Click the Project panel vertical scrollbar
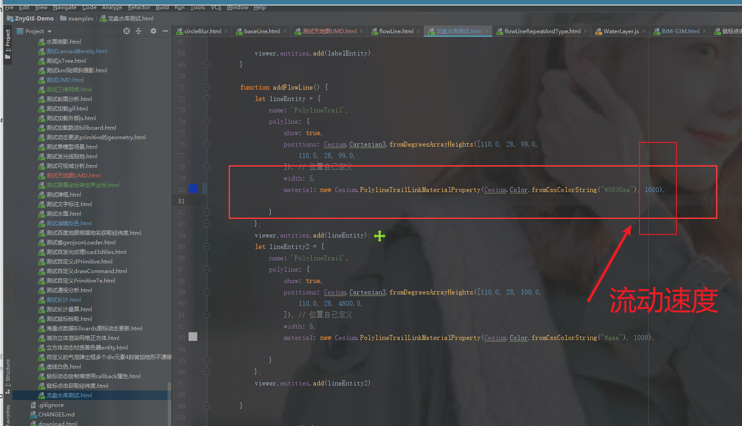This screenshot has width=742, height=426. [170, 404]
